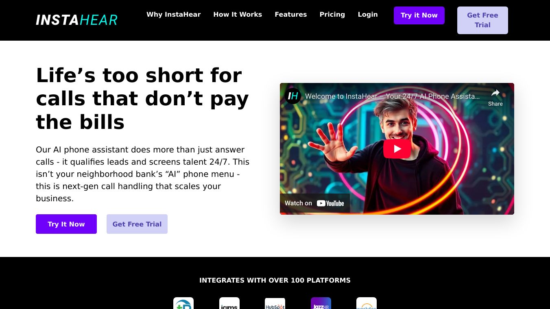Click the paragraph starting 'Our AI phone assistant'
550x309 pixels.
coord(143,174)
